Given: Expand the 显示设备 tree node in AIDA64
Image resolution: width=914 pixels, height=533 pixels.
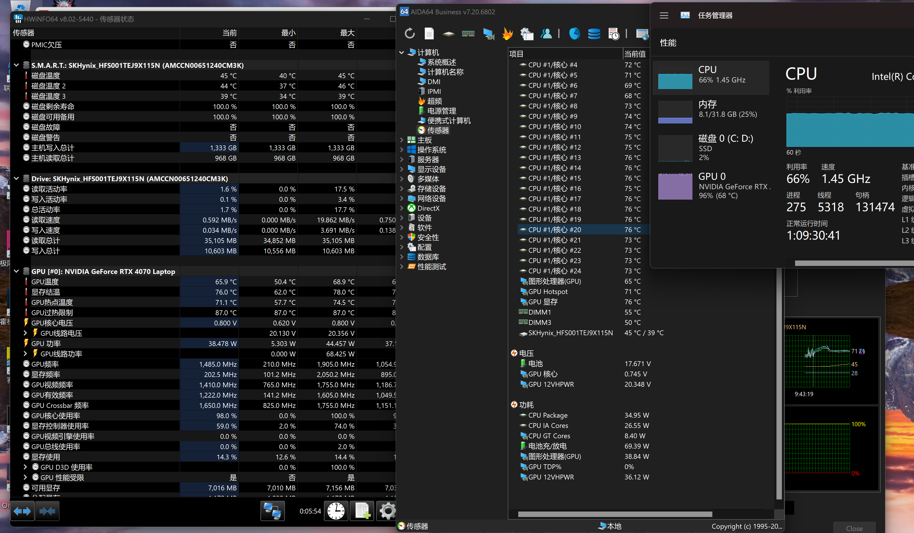Looking at the screenshot, I should (402, 169).
